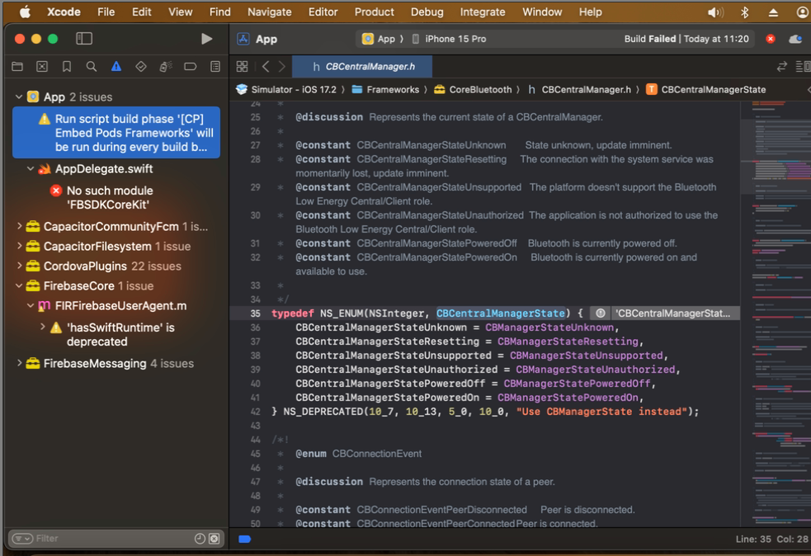The width and height of the screenshot is (811, 556).
Task: Toggle recent-issues clock filter
Action: pos(200,539)
